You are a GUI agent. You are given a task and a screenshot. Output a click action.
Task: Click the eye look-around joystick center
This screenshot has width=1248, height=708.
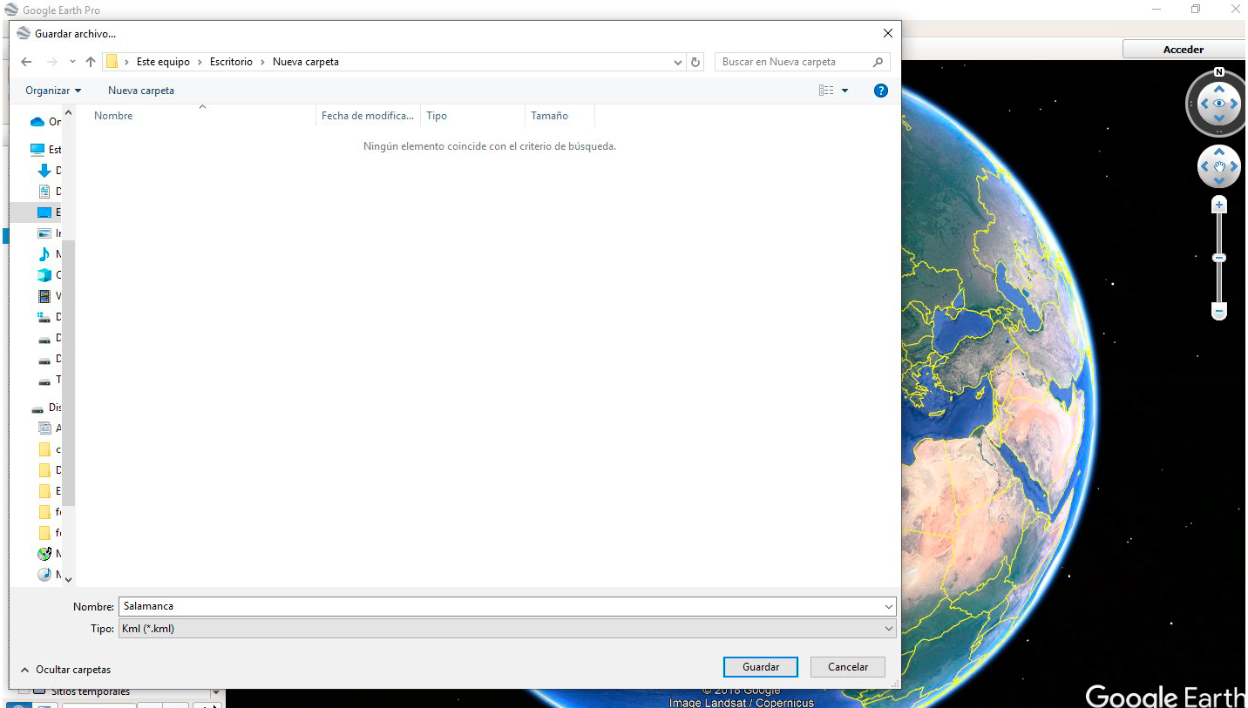point(1219,104)
